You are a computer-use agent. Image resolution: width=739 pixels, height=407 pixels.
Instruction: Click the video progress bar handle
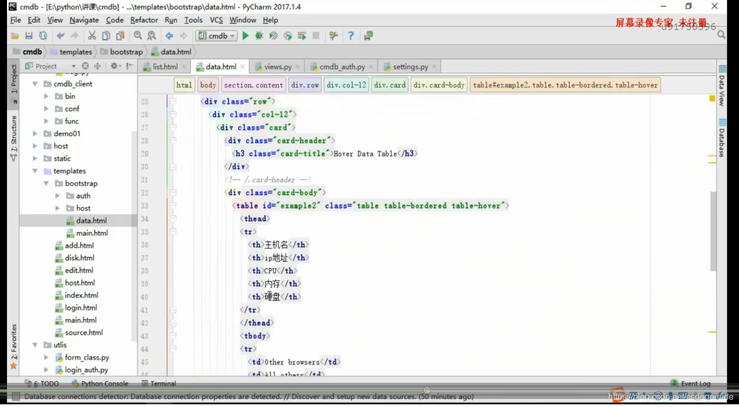tap(427, 390)
